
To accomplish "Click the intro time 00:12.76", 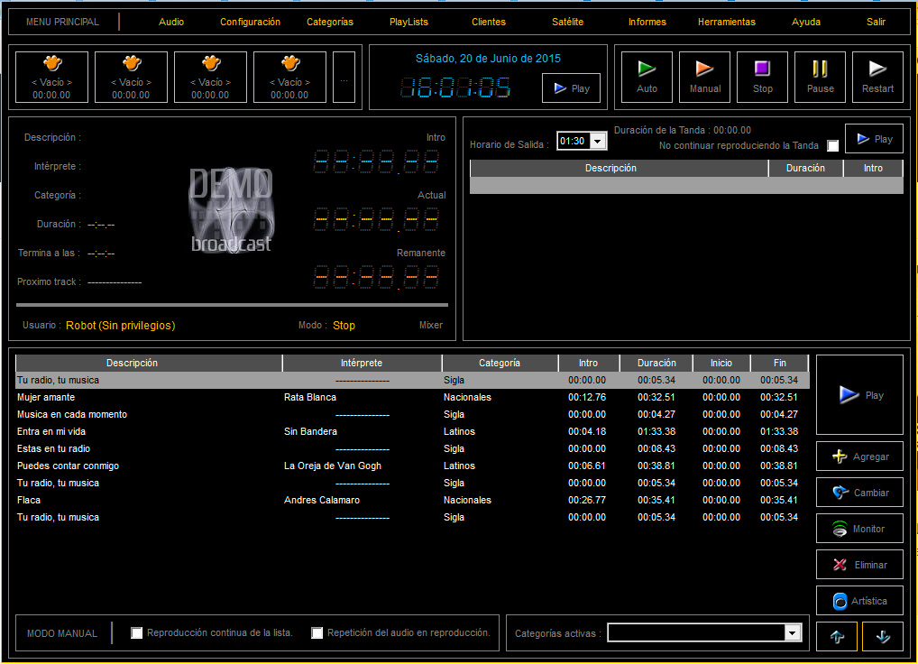I will click(x=587, y=397).
